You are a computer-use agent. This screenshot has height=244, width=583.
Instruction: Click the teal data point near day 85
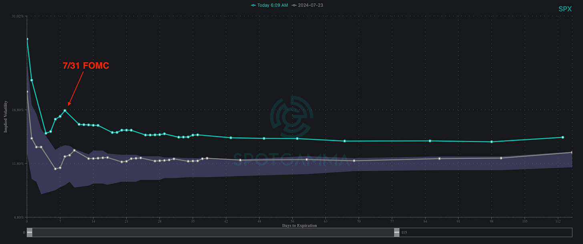click(x=430, y=141)
